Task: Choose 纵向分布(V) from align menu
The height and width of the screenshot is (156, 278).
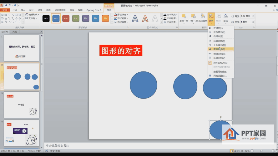Action: [x=221, y=58]
